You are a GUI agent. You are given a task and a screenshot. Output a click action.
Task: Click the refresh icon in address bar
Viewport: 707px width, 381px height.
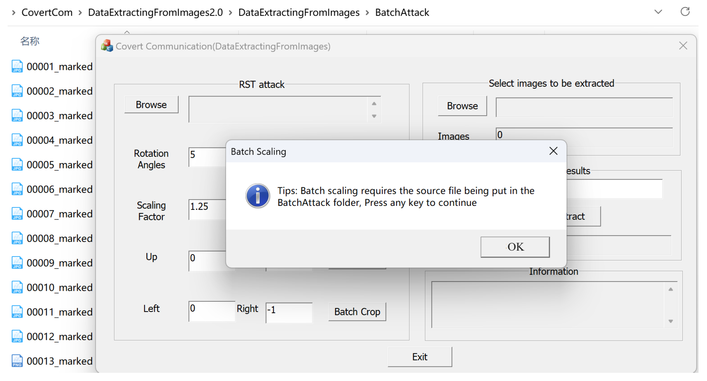(x=685, y=12)
